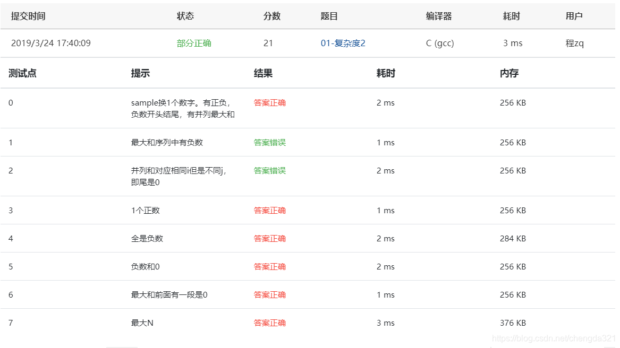Click the user name 程zq
Image resolution: width=620 pixels, height=348 pixels.
pos(574,43)
